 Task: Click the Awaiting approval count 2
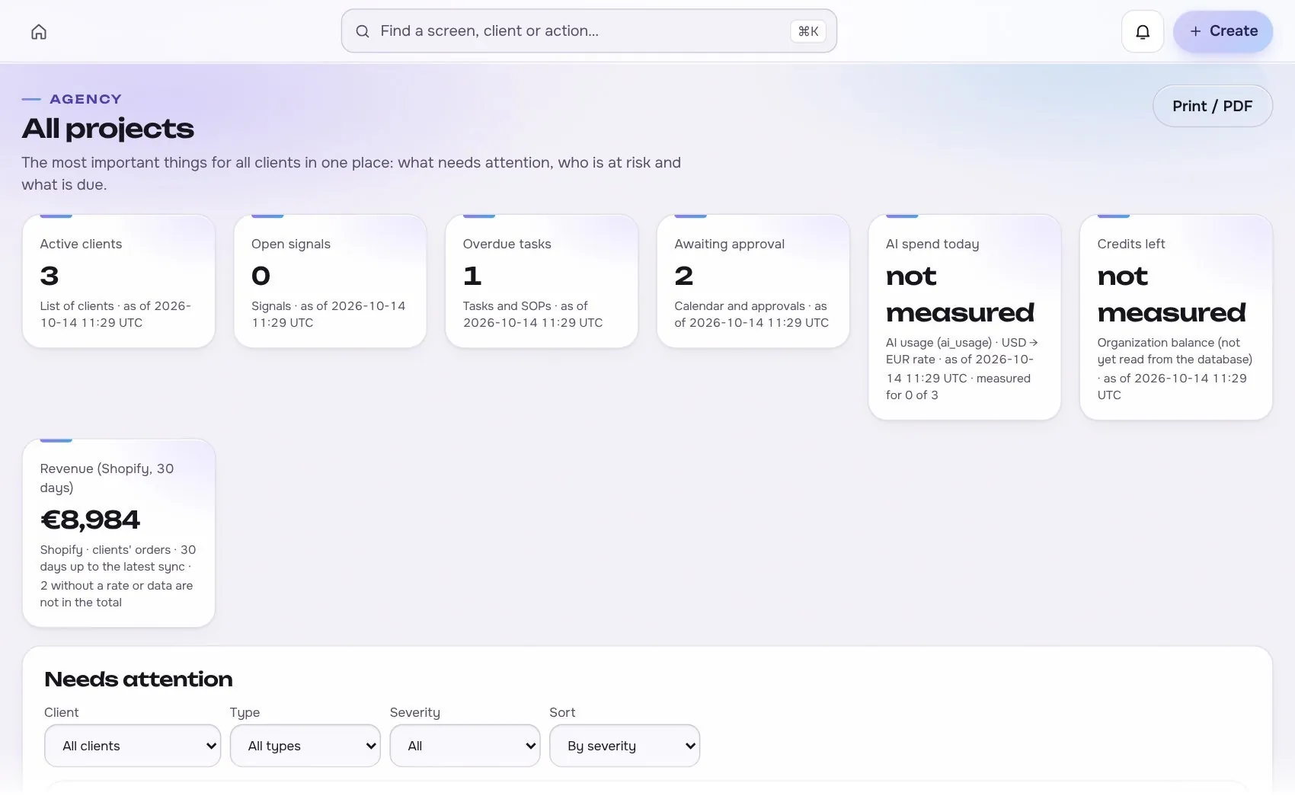(683, 276)
